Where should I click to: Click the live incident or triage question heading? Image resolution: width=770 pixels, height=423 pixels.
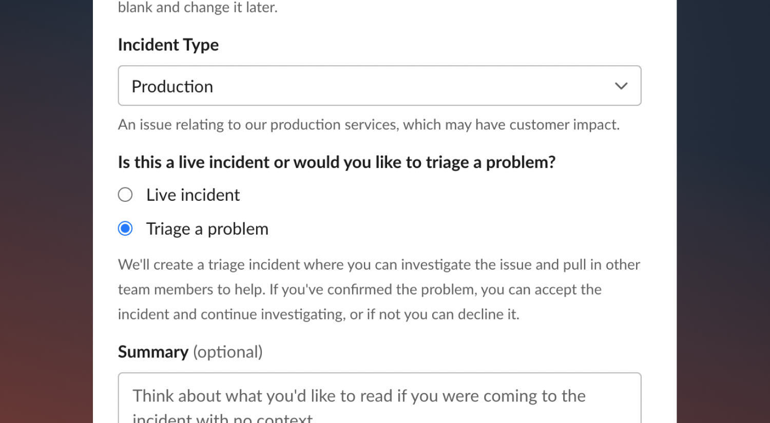click(x=337, y=162)
